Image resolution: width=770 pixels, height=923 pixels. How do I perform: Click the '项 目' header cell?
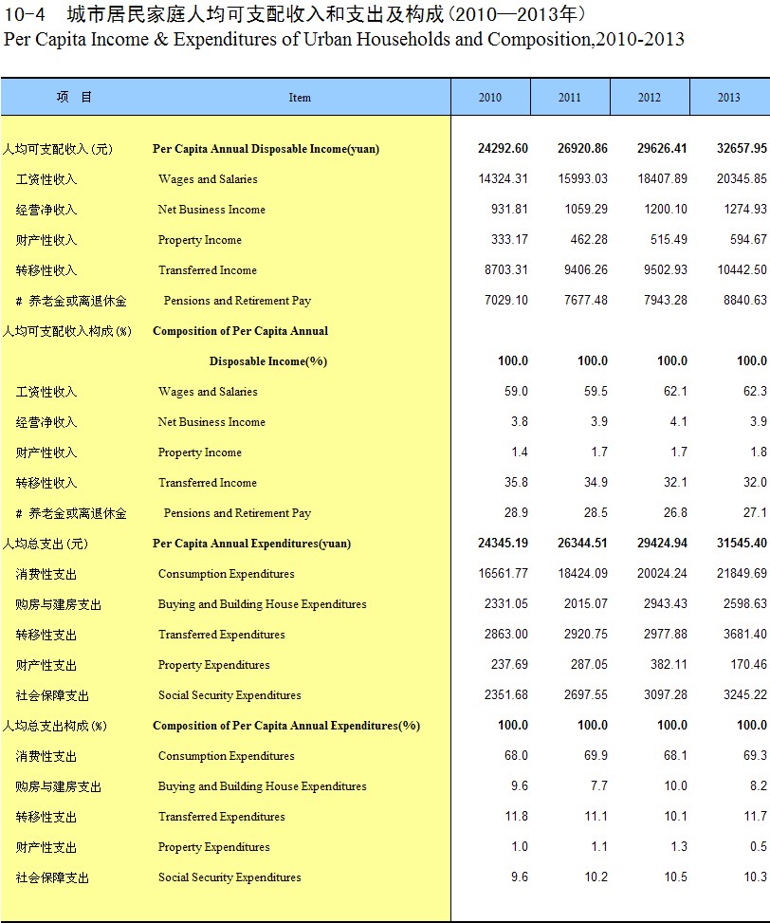point(74,97)
